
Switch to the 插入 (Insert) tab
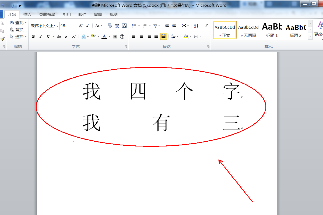27,15
